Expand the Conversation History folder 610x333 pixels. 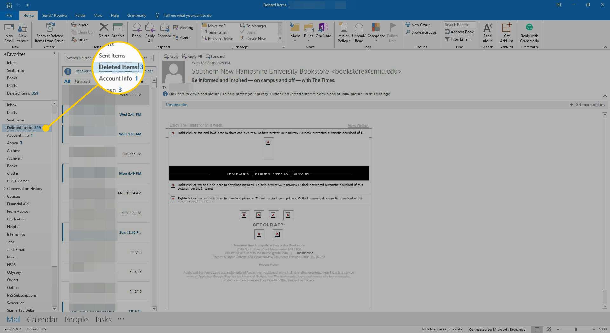tap(4, 189)
